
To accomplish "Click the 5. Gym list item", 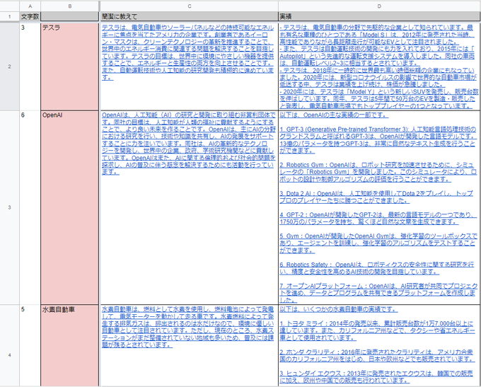I will [378, 243].
